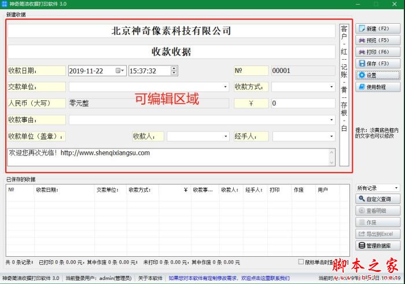Click the 打印 (F6) button
Image resolution: width=405 pixels, height=284 pixels.
[x=378, y=52]
